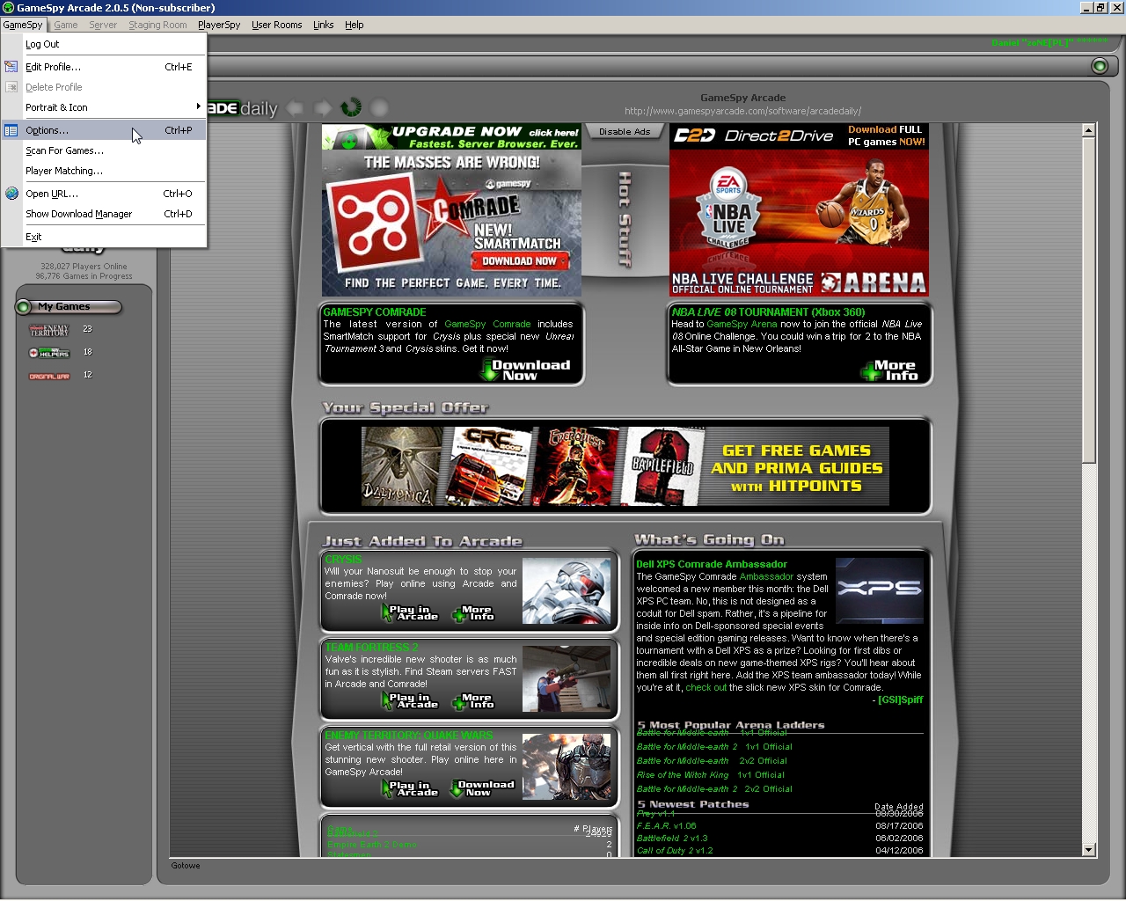Open Help menu in menu bar
The width and height of the screenshot is (1126, 901).
[355, 25]
